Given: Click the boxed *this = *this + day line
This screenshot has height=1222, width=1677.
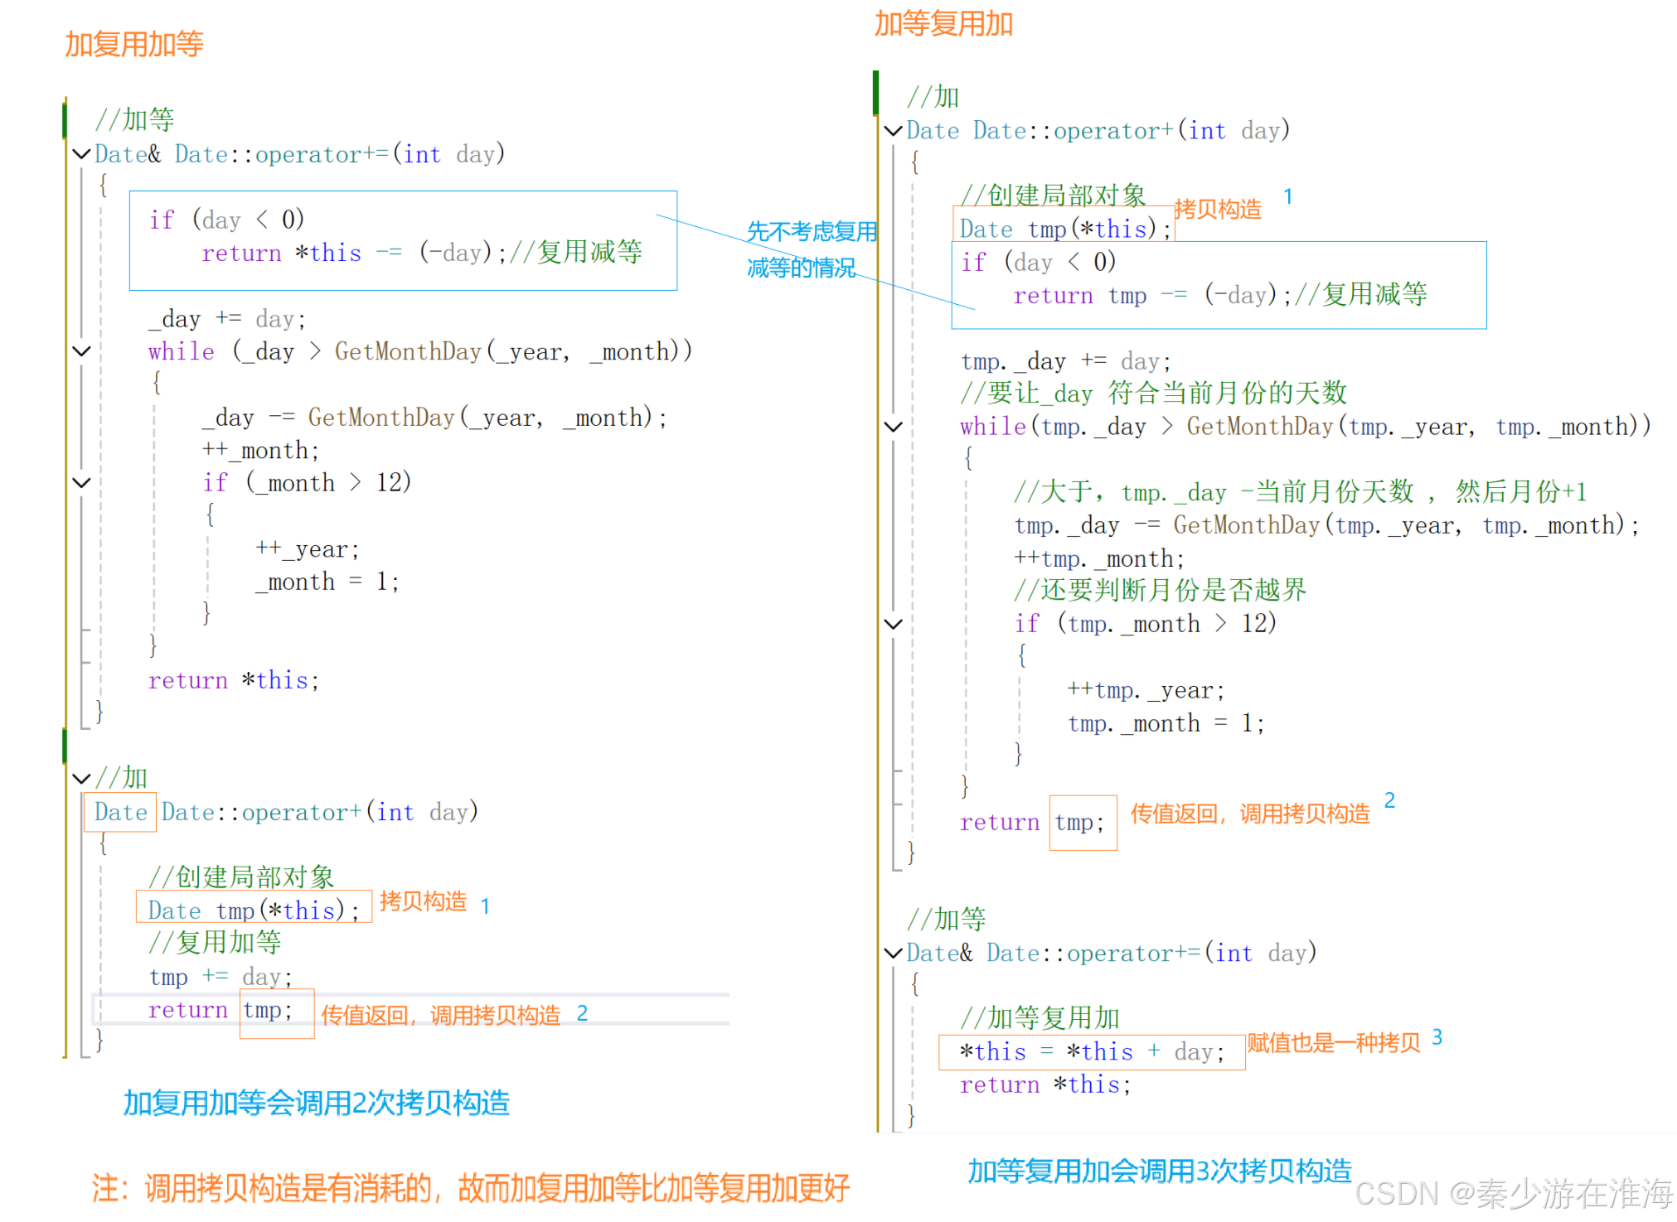Looking at the screenshot, I should tap(1091, 1051).
